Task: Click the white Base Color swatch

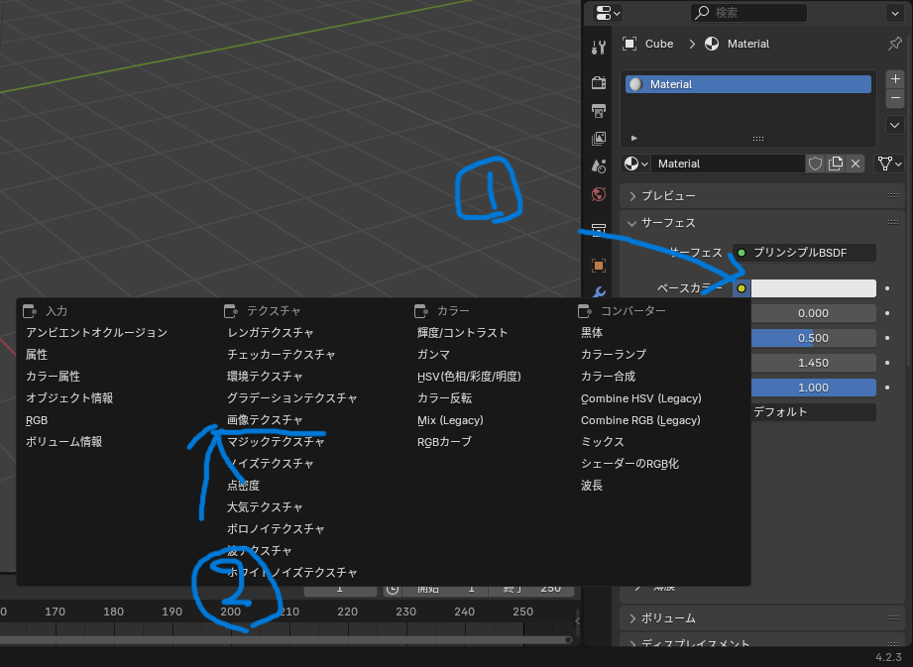Action: [814, 288]
